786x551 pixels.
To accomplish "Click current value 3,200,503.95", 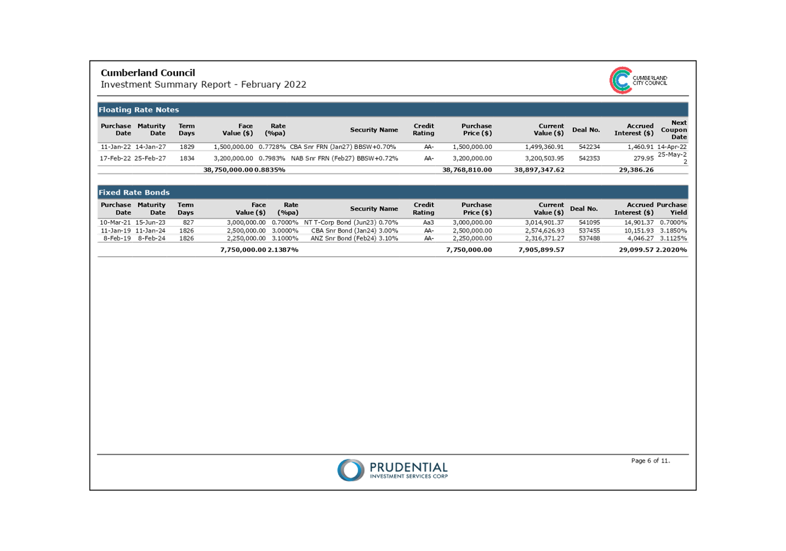I will tap(544, 158).
